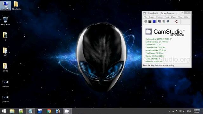Switch to the active window taskbar item

[30, 111]
